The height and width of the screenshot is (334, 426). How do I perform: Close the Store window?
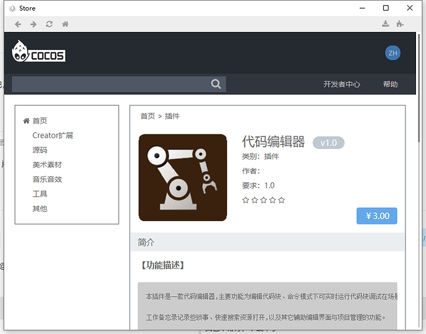click(x=410, y=8)
